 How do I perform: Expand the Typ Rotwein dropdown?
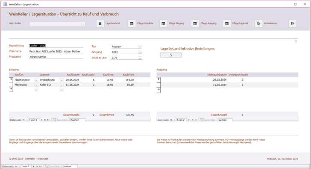(140, 47)
